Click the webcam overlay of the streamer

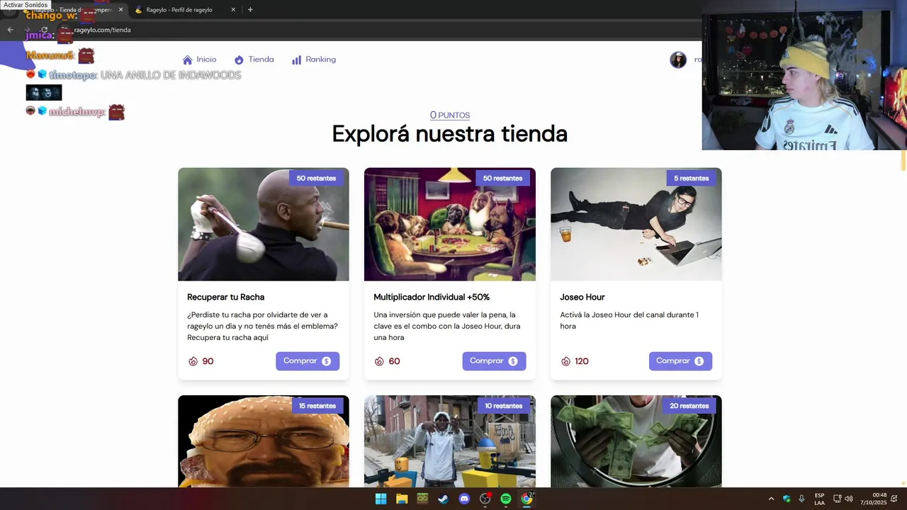point(804,75)
